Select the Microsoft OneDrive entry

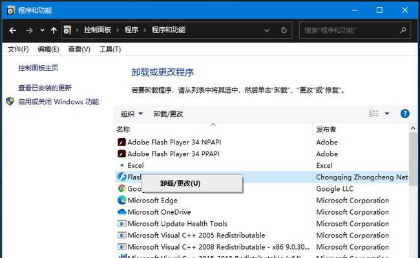pyautogui.click(x=159, y=212)
